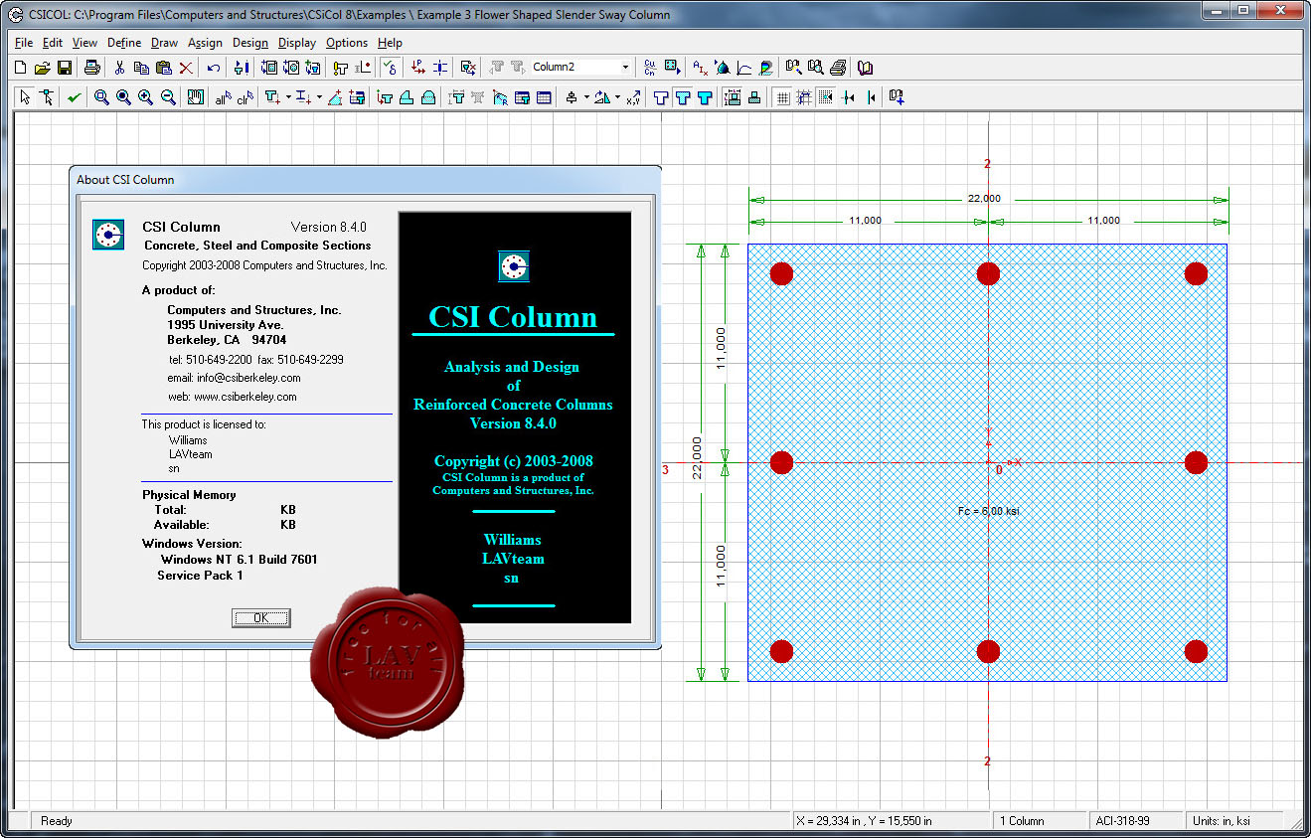
Task: Click the email info@csiberkeley.com text
Action: pos(247,378)
